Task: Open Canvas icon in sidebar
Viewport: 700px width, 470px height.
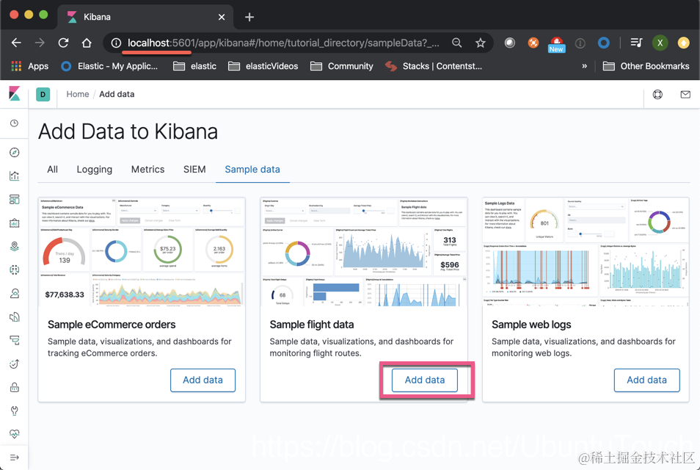Action: tap(14, 223)
